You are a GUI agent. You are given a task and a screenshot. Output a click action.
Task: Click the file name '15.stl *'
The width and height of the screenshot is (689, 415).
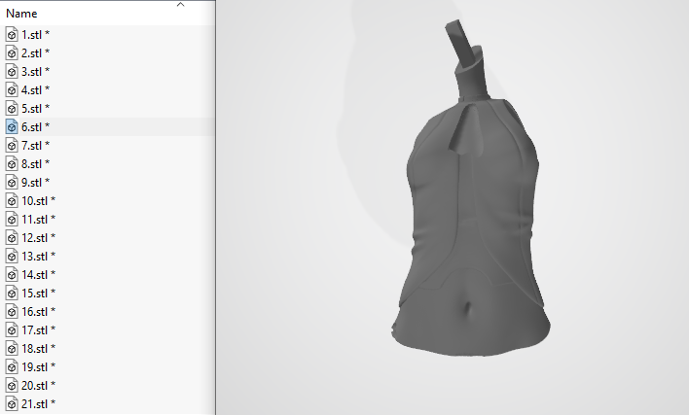coord(39,293)
